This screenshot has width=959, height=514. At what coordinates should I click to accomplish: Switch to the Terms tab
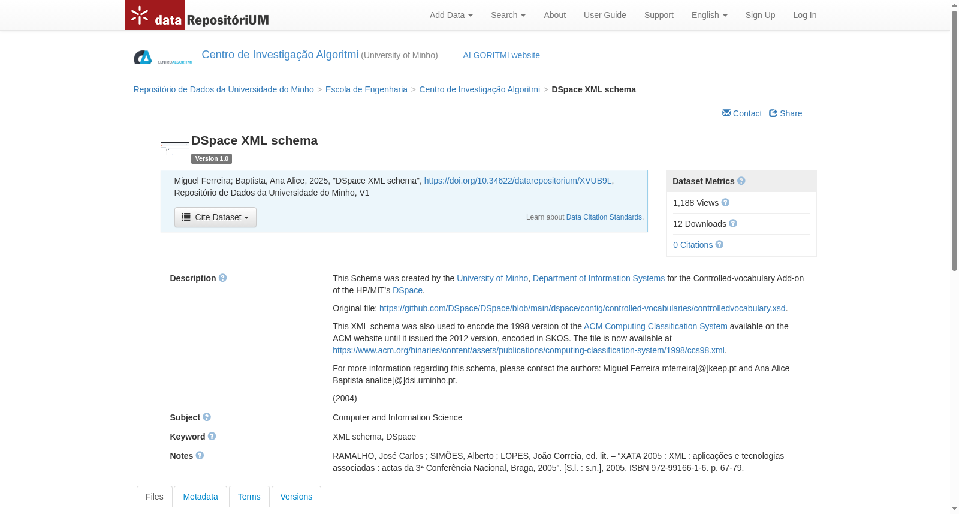tap(249, 497)
